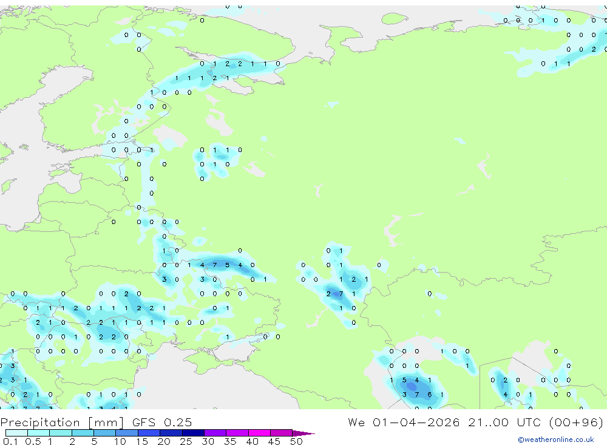Choose the 5–10 mm blue legend swatch
This screenshot has width=607, height=445.
(x=105, y=433)
